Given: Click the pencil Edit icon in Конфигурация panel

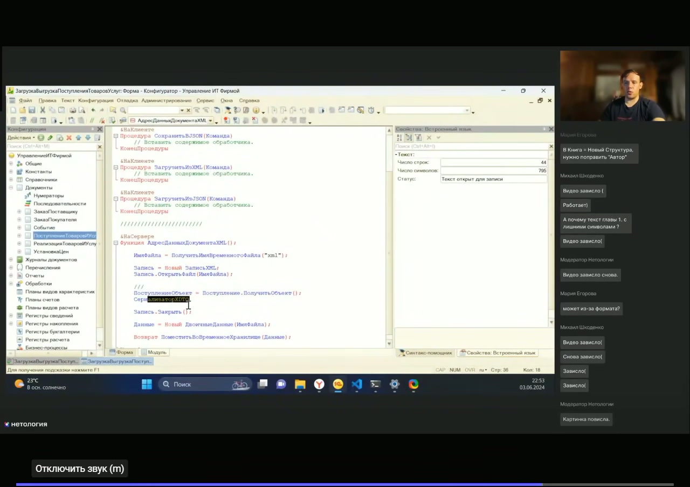Looking at the screenshot, I should tap(50, 138).
